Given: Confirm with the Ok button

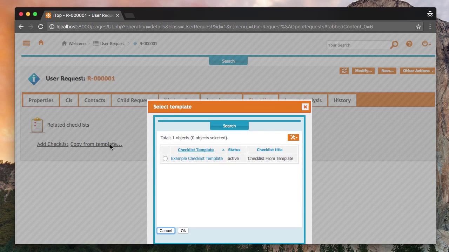Looking at the screenshot, I should point(183,231).
